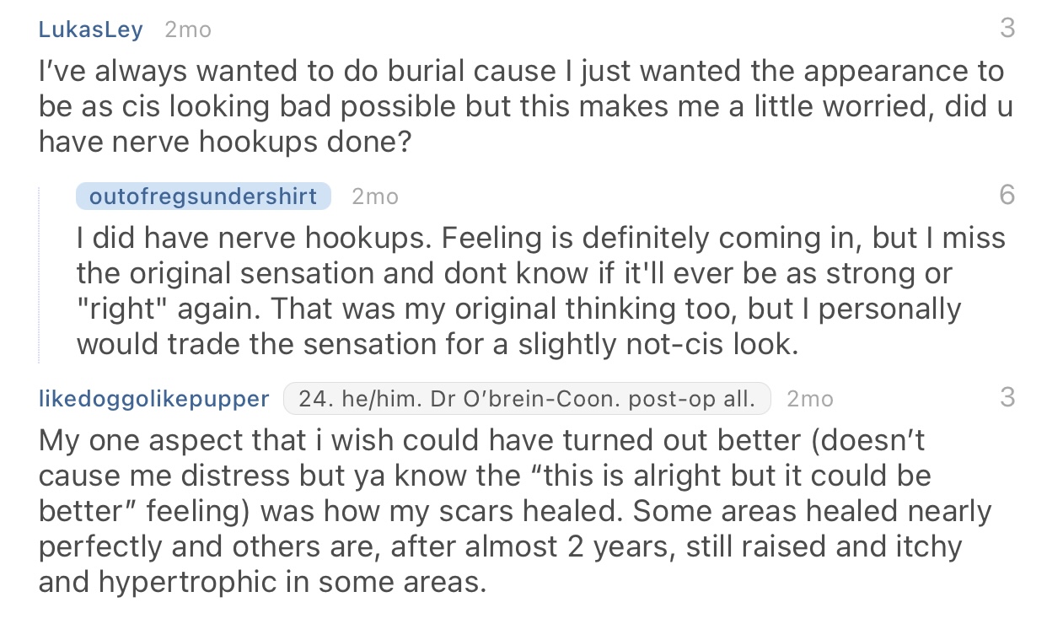Click the 2mo timestamp beside outofregsundershirt

click(374, 196)
